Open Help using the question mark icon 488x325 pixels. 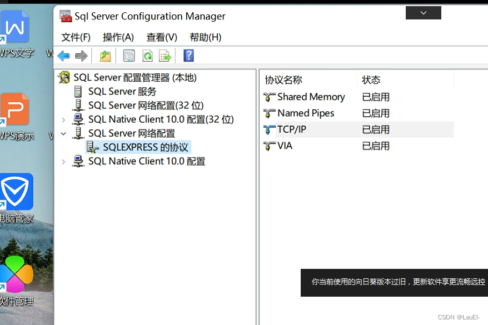point(188,56)
